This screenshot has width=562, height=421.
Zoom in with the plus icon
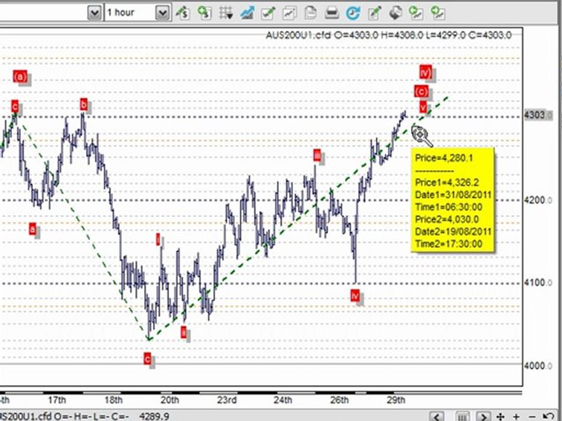point(516,417)
